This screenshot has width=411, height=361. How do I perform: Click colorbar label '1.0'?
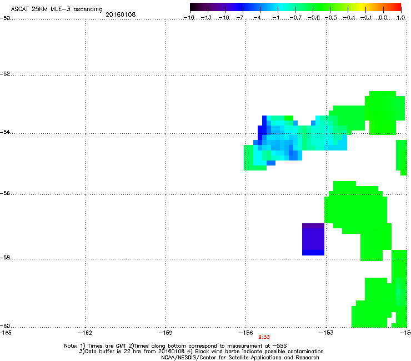tap(401, 18)
